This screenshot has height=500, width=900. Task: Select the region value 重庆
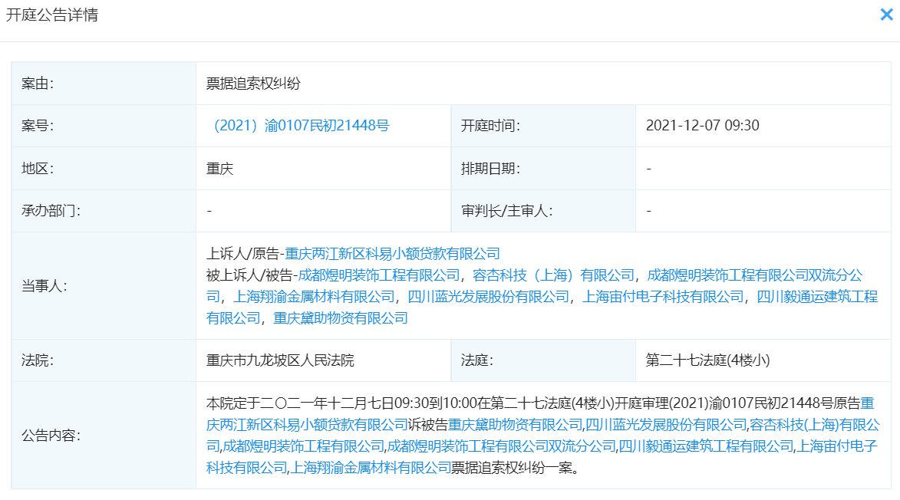(220, 169)
